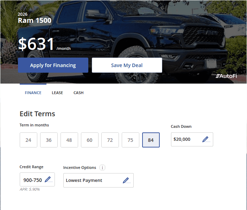Click the APR: 5.90% text
The image size is (247, 210).
pyautogui.click(x=30, y=189)
